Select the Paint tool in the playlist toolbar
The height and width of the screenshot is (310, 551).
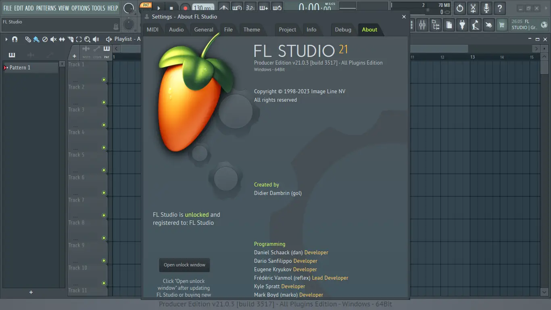click(36, 39)
